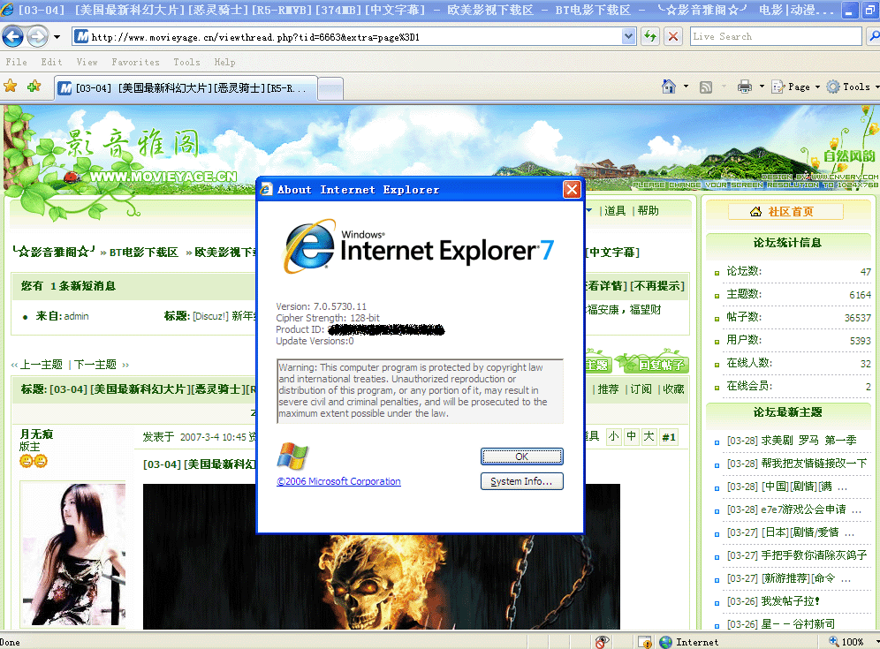The image size is (880, 649).
Task: Click the 不再提示 message link
Action: pos(657,285)
